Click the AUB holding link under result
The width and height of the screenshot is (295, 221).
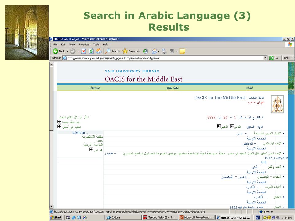pos(263,162)
